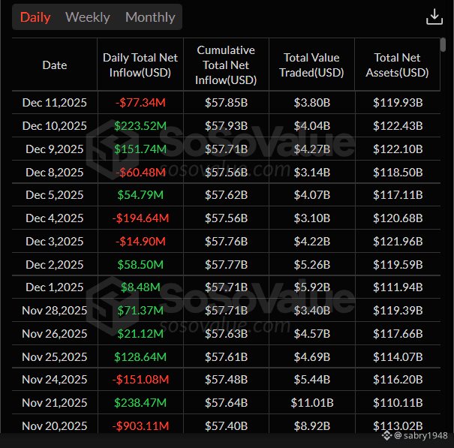The width and height of the screenshot is (454, 448).
Task: Click the $11.01B value traded cell
Action: 312,402
